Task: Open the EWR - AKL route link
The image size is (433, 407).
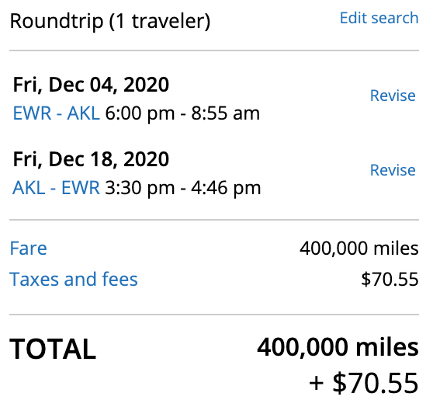Action: pos(57,113)
